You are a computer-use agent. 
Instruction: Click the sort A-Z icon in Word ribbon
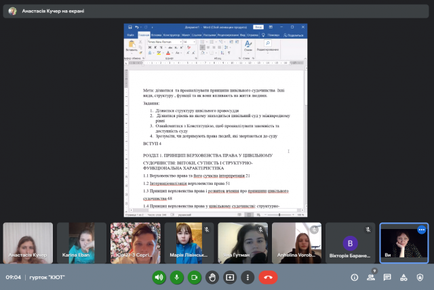[222, 53]
